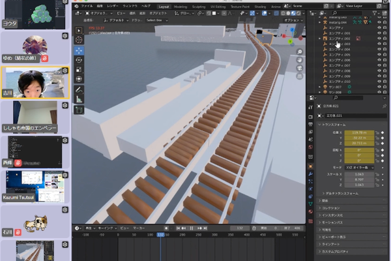
Task: Hide エンプティ.004 with its eye icon
Action: [379, 49]
